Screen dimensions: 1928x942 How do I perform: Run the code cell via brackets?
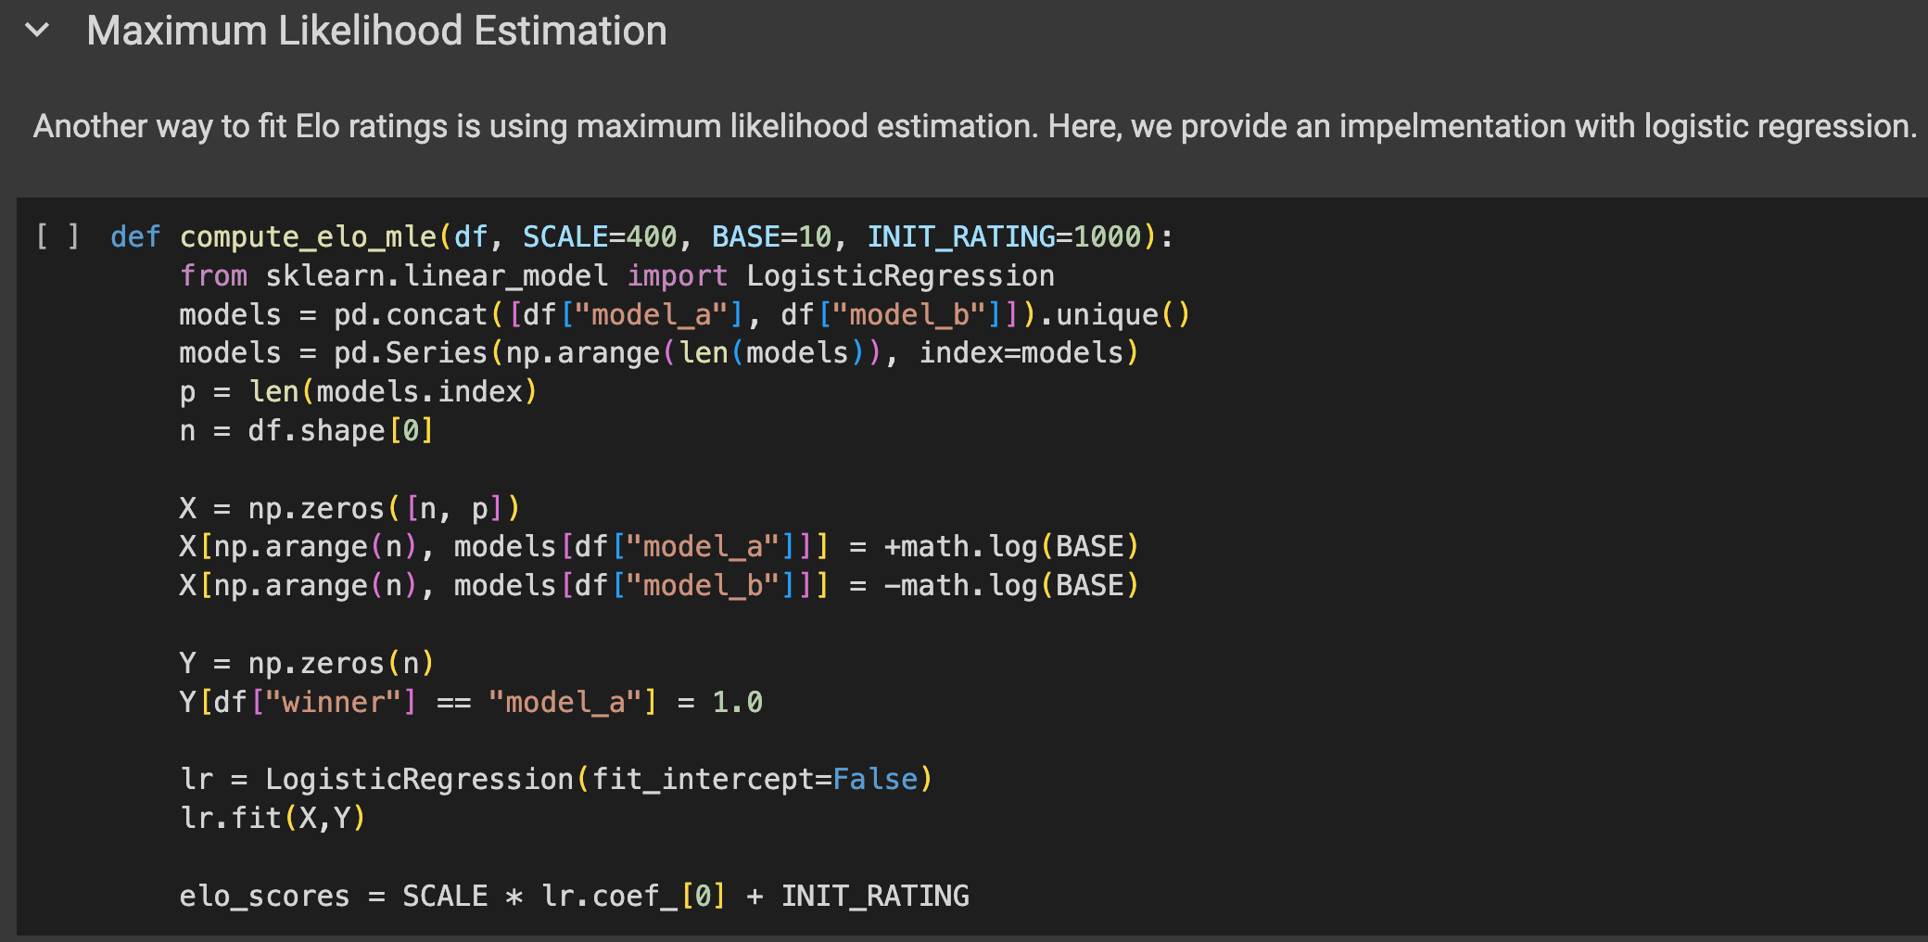point(57,236)
